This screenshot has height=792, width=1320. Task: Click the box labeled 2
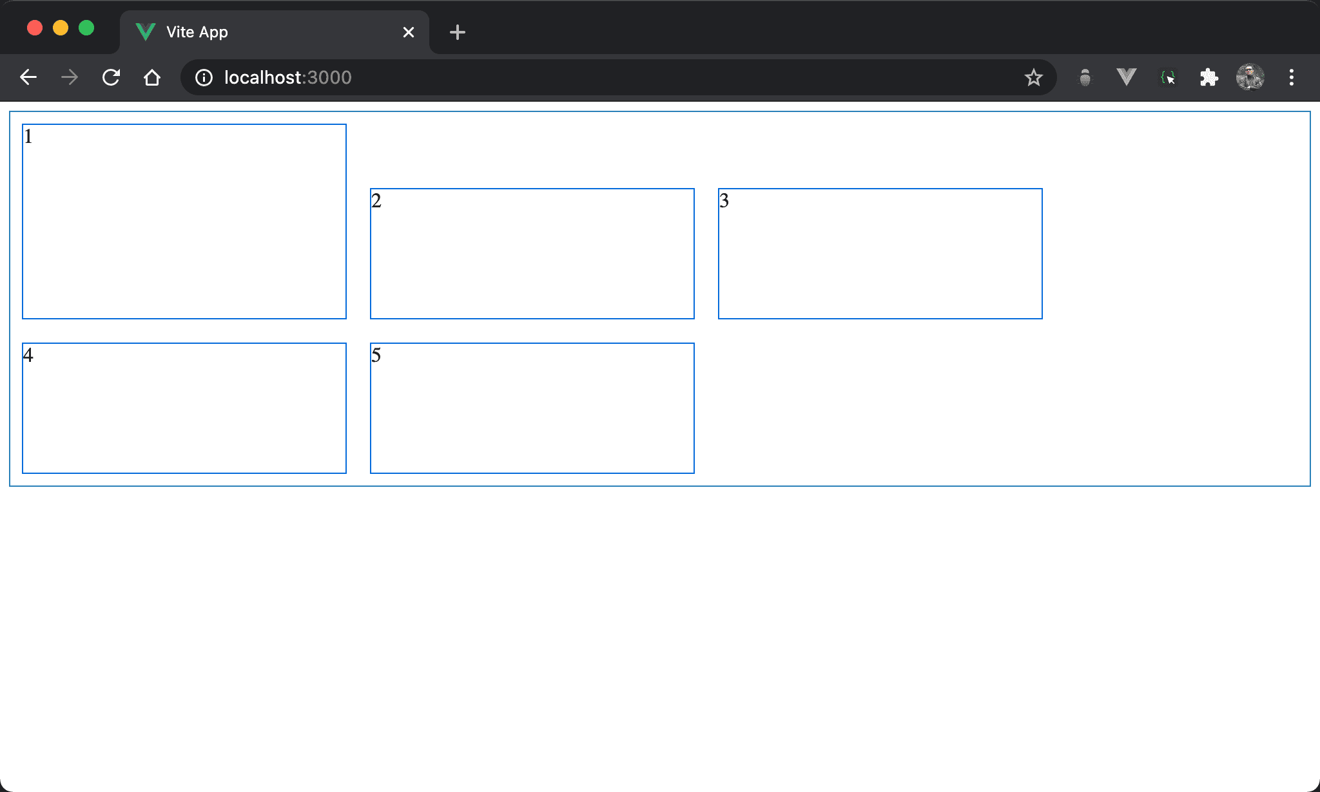[532, 254]
